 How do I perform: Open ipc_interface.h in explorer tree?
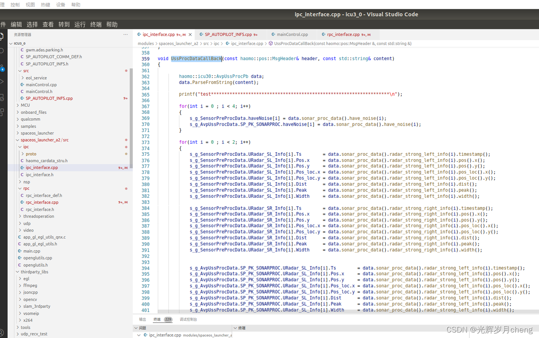tap(69, 175)
